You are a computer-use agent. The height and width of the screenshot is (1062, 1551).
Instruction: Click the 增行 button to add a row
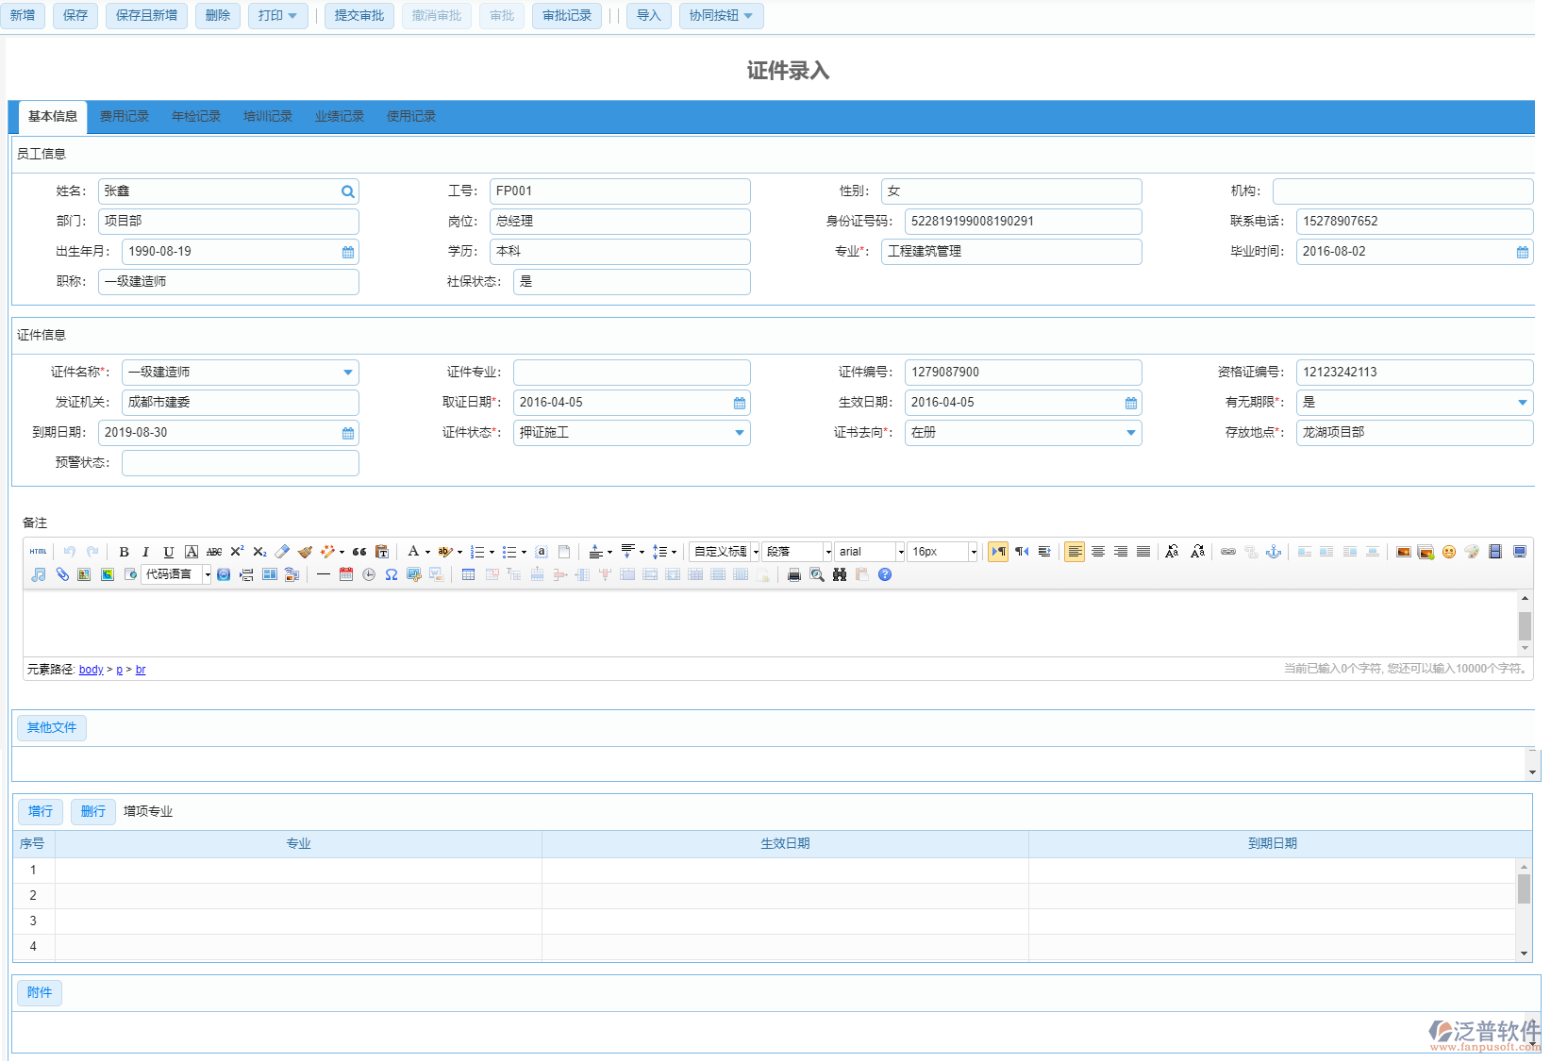coord(41,811)
